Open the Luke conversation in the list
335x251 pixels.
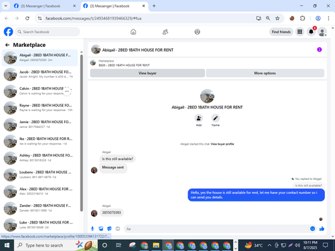pos(40,225)
